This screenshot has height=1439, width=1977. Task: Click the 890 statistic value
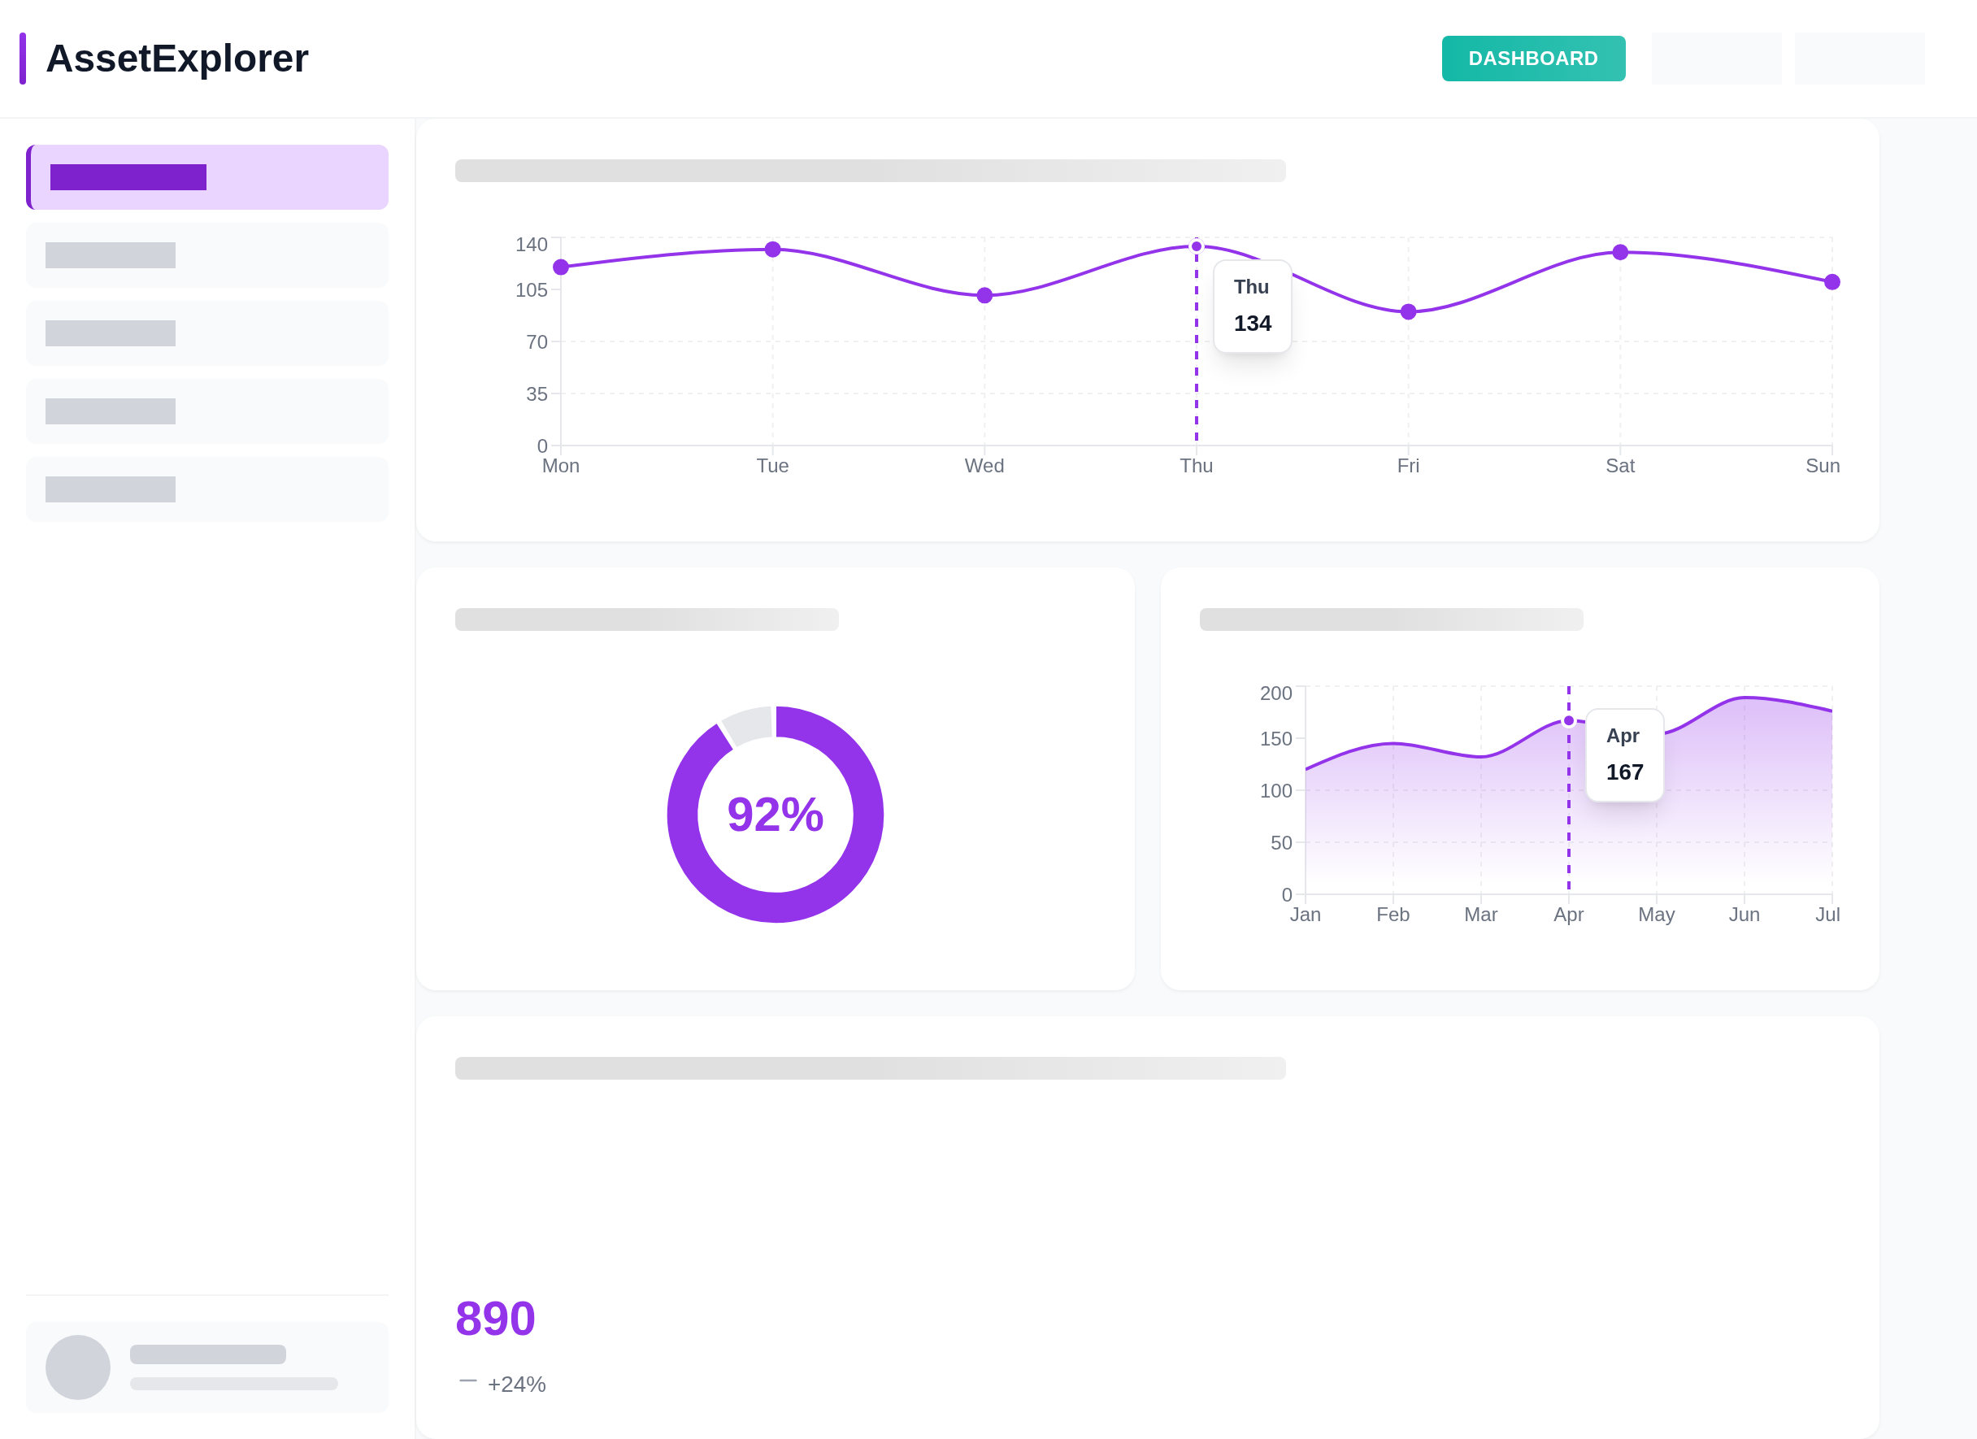point(495,1317)
